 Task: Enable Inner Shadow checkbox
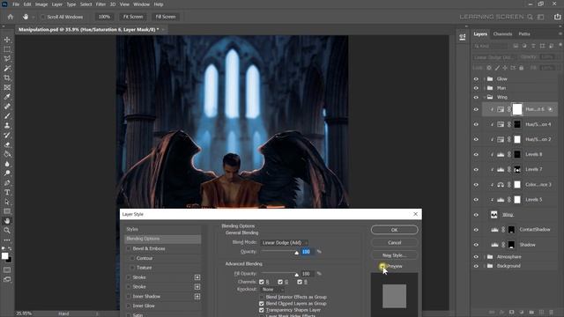[129, 297]
